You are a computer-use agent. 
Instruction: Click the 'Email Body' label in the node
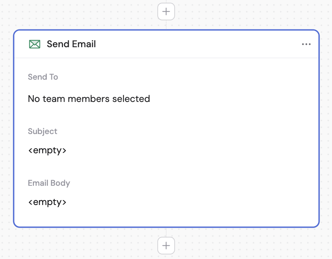49,183
